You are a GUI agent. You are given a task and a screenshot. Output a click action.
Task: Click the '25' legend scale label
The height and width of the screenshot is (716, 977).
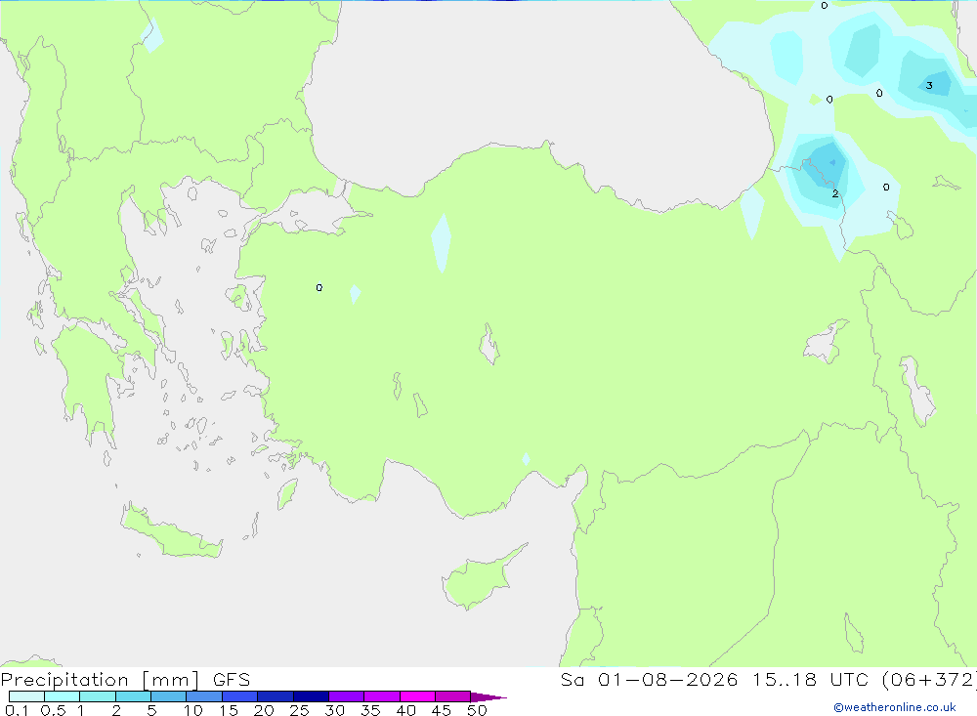coord(299,710)
